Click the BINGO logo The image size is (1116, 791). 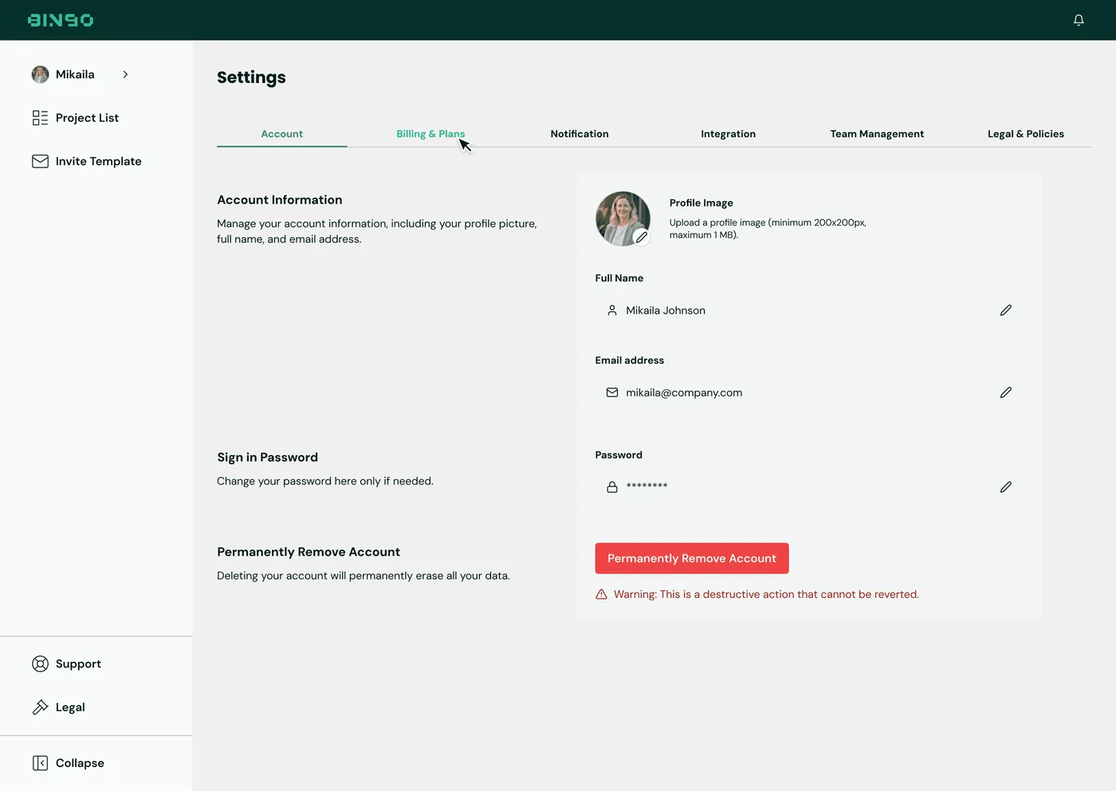[61, 20]
